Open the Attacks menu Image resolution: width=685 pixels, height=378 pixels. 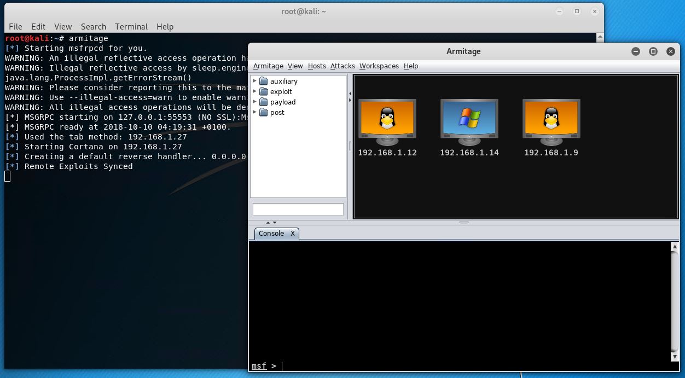click(x=342, y=66)
